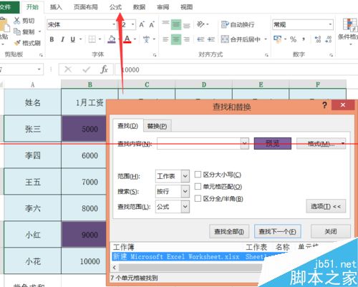Switch to the Insert (插入) tab

tap(56, 7)
